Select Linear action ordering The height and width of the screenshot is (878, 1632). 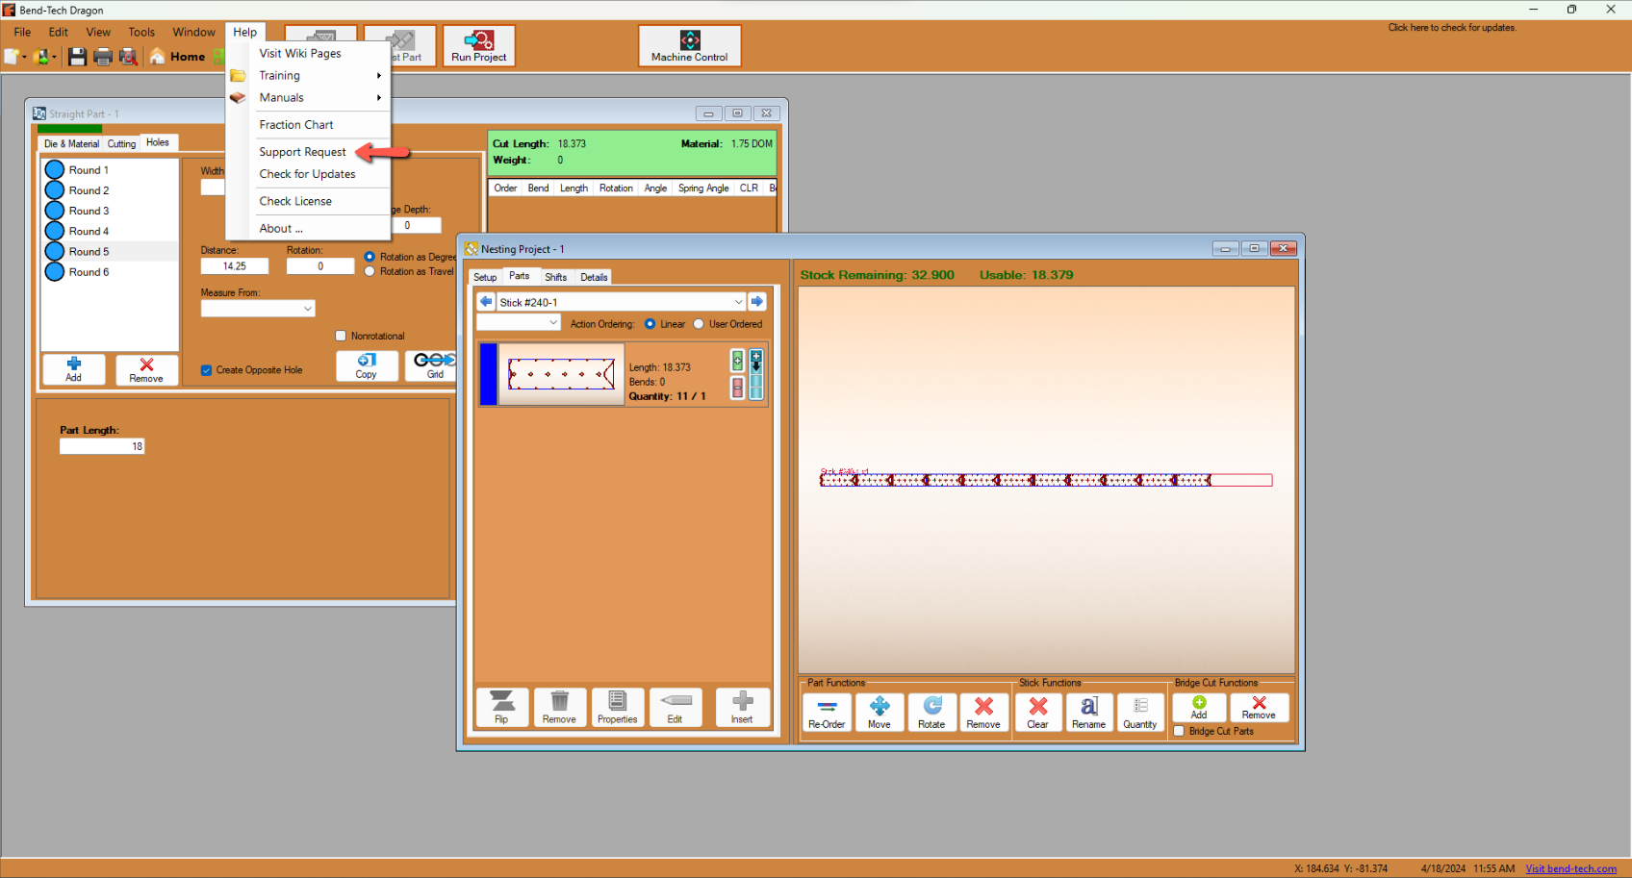[x=650, y=324]
